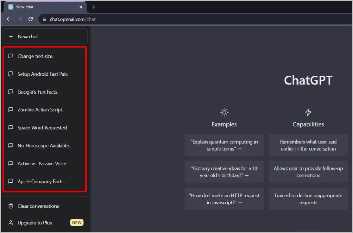Click chat bubble icon beside Google's Fun Facts
The width and height of the screenshot is (353, 233).
[11, 92]
